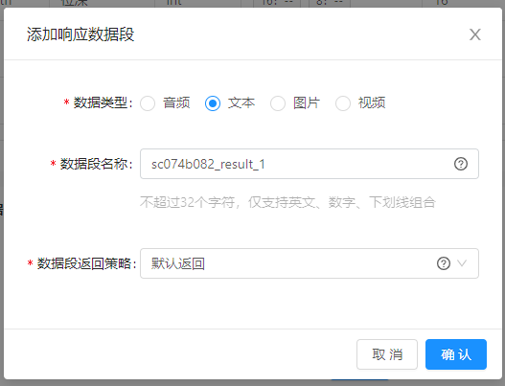505x386 pixels.
Task: Select the 图片 radio button circle
Action: pyautogui.click(x=278, y=103)
